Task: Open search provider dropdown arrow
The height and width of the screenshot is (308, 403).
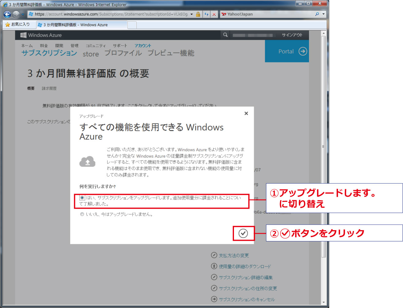Action: [x=323, y=14]
